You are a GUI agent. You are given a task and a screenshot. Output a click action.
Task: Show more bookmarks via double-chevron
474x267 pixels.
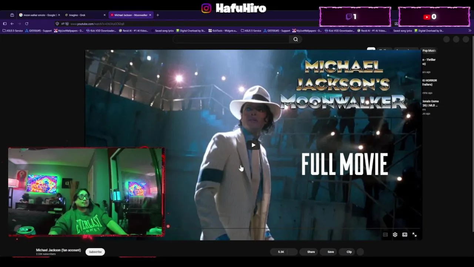point(470,31)
